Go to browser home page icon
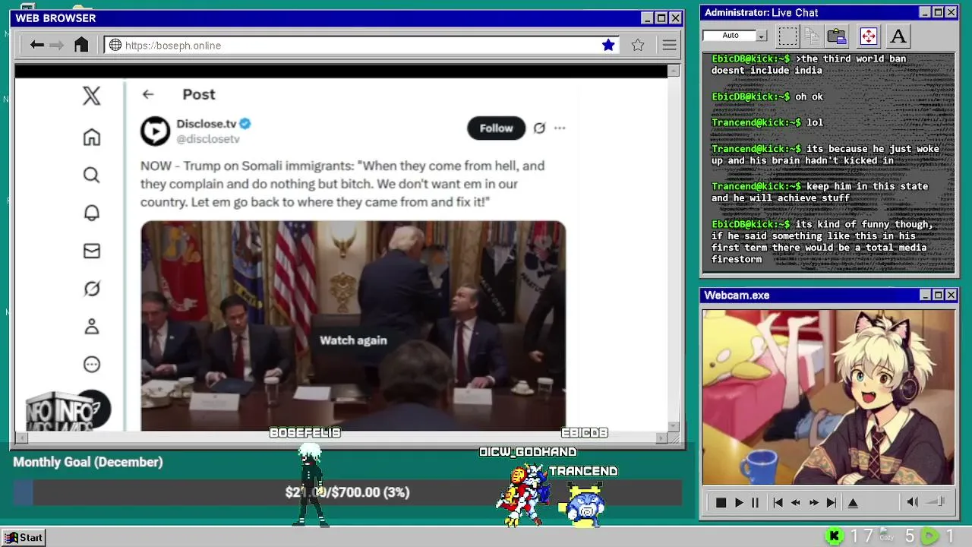 (81, 45)
